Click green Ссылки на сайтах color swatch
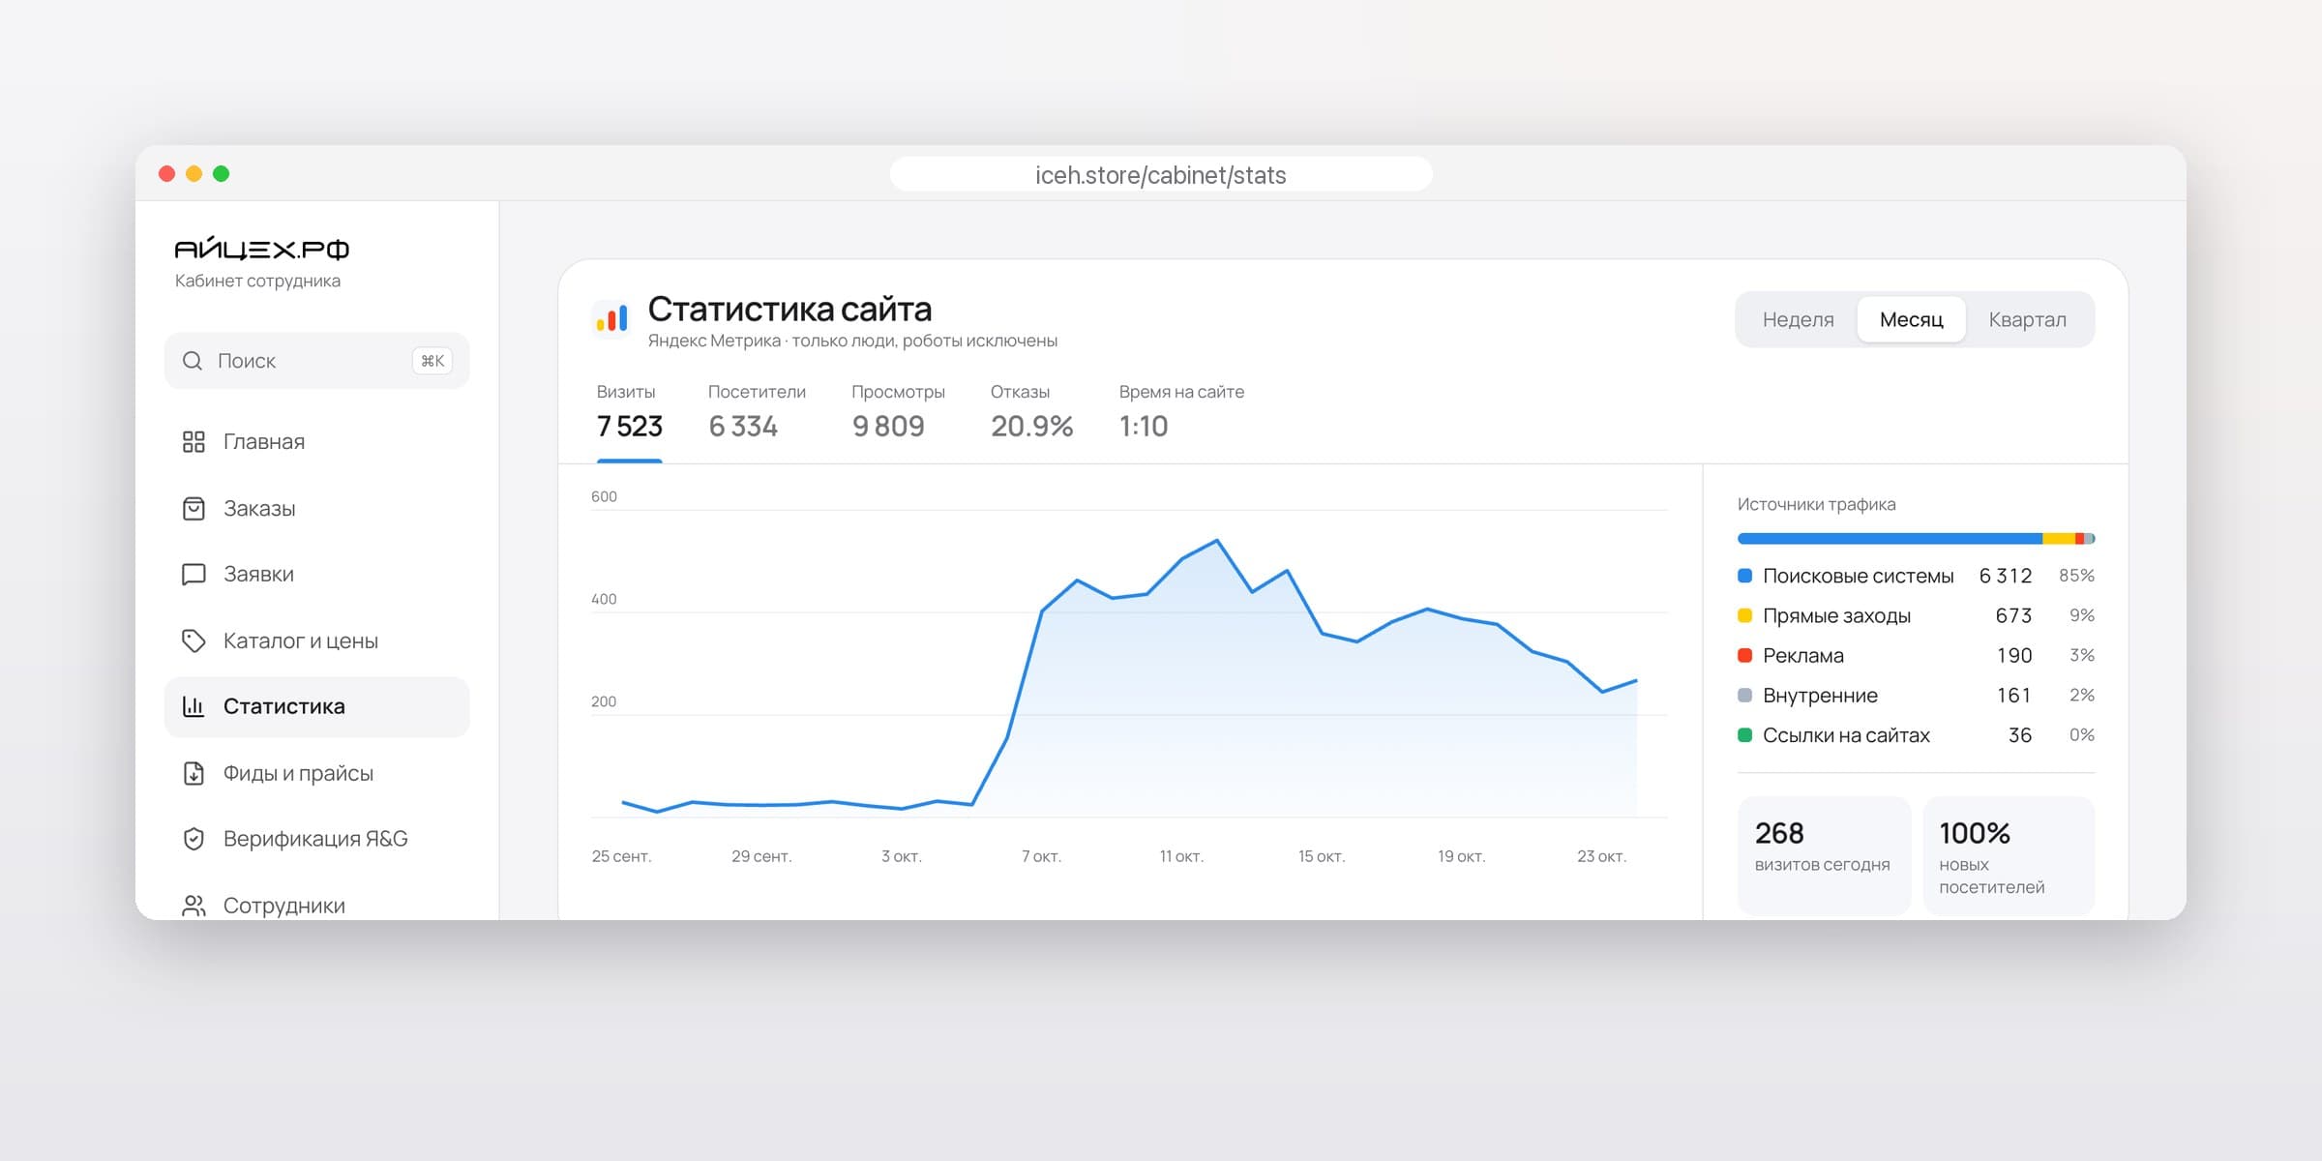 click(1745, 735)
